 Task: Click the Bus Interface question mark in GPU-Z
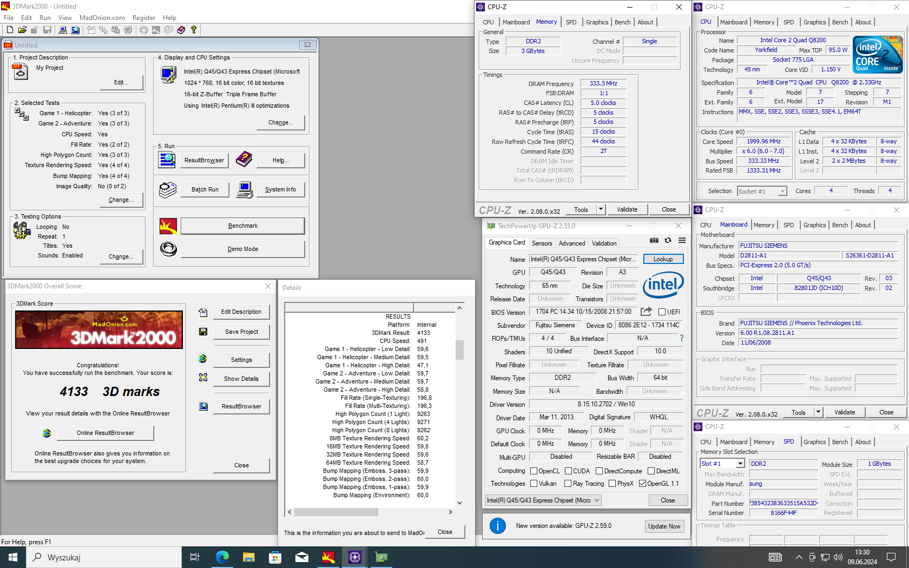click(x=682, y=338)
